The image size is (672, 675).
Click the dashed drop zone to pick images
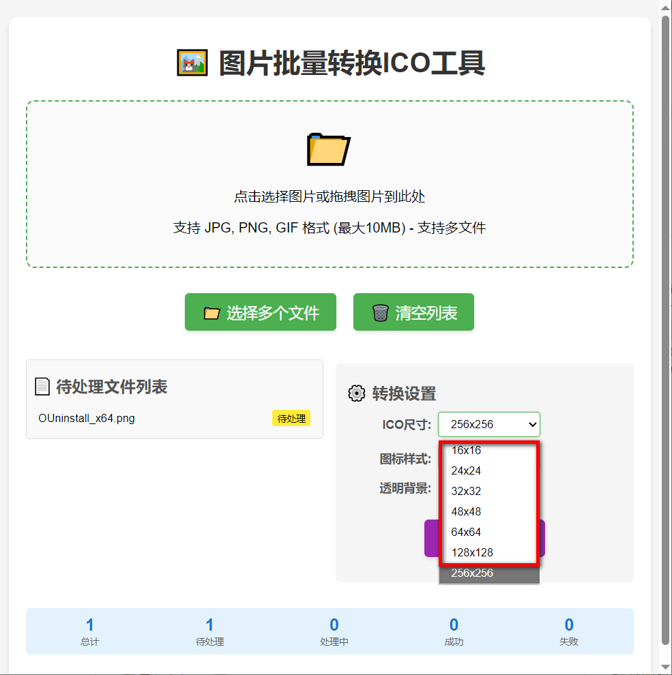pyautogui.click(x=329, y=184)
